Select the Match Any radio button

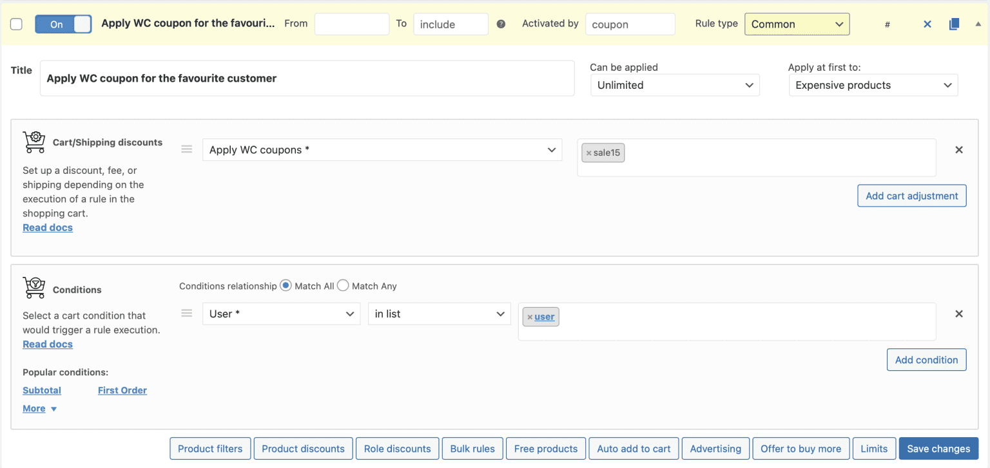click(x=343, y=286)
